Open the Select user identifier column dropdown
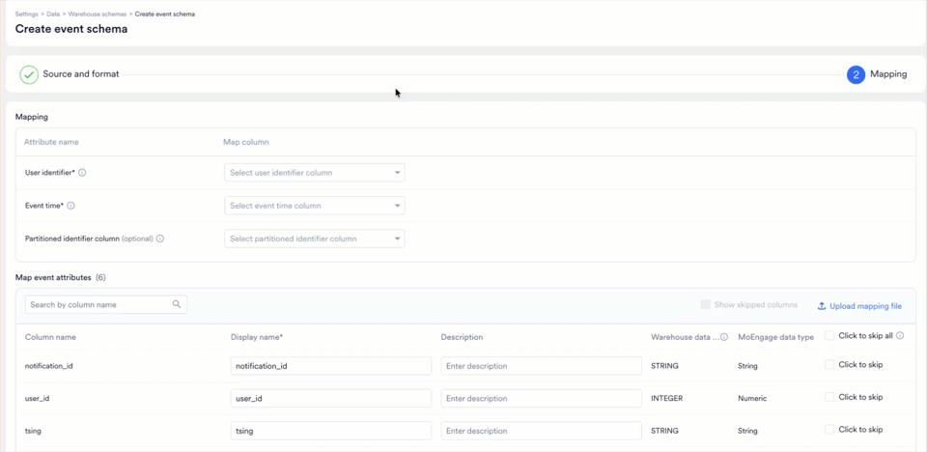The width and height of the screenshot is (927, 452). point(315,173)
